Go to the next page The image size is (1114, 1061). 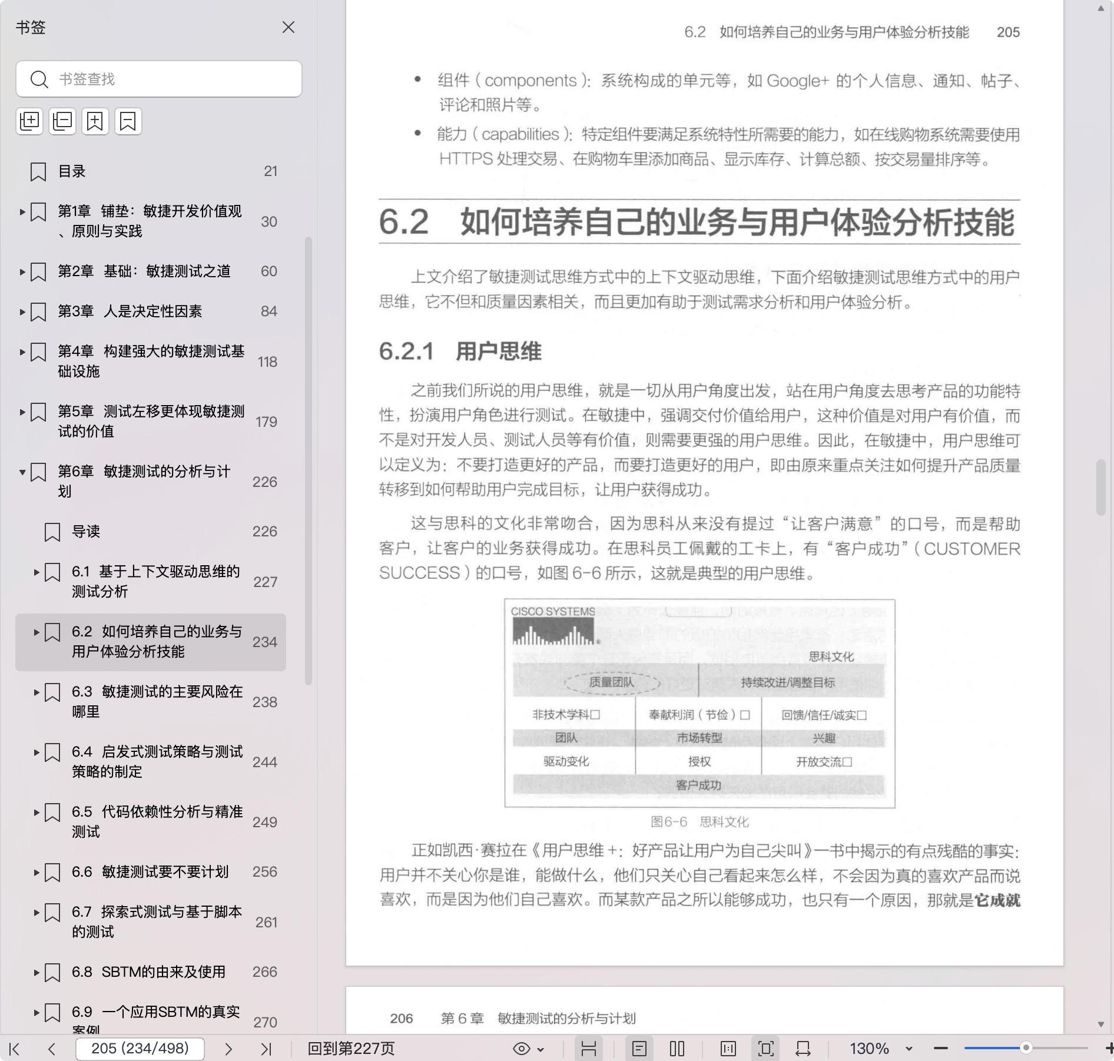click(x=228, y=1049)
